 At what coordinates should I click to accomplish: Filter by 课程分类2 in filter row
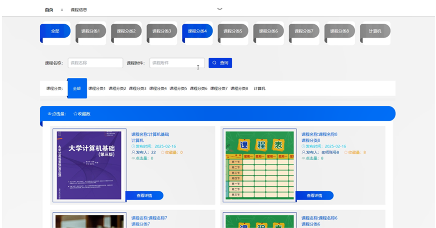pos(117,88)
